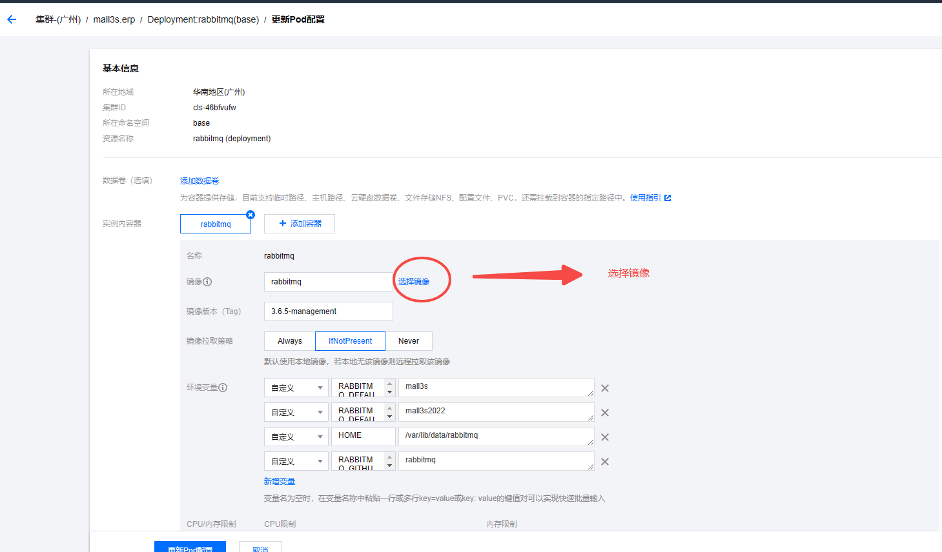This screenshot has width=942, height=552.
Task: Open the 自定义 type dropdown in mall3s2022 row
Action: [x=296, y=412]
